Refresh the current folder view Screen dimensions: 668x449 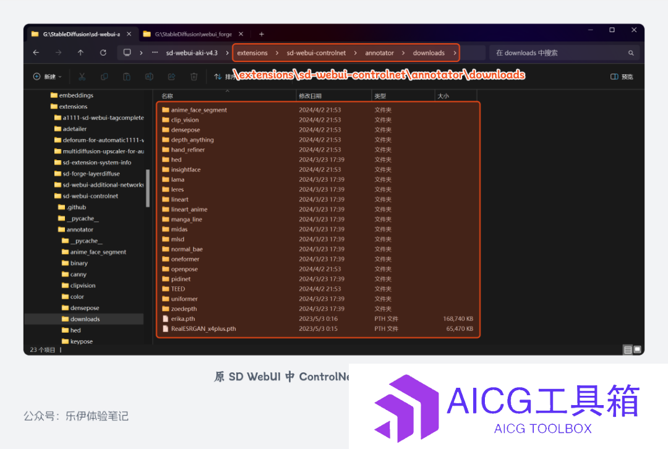click(103, 53)
